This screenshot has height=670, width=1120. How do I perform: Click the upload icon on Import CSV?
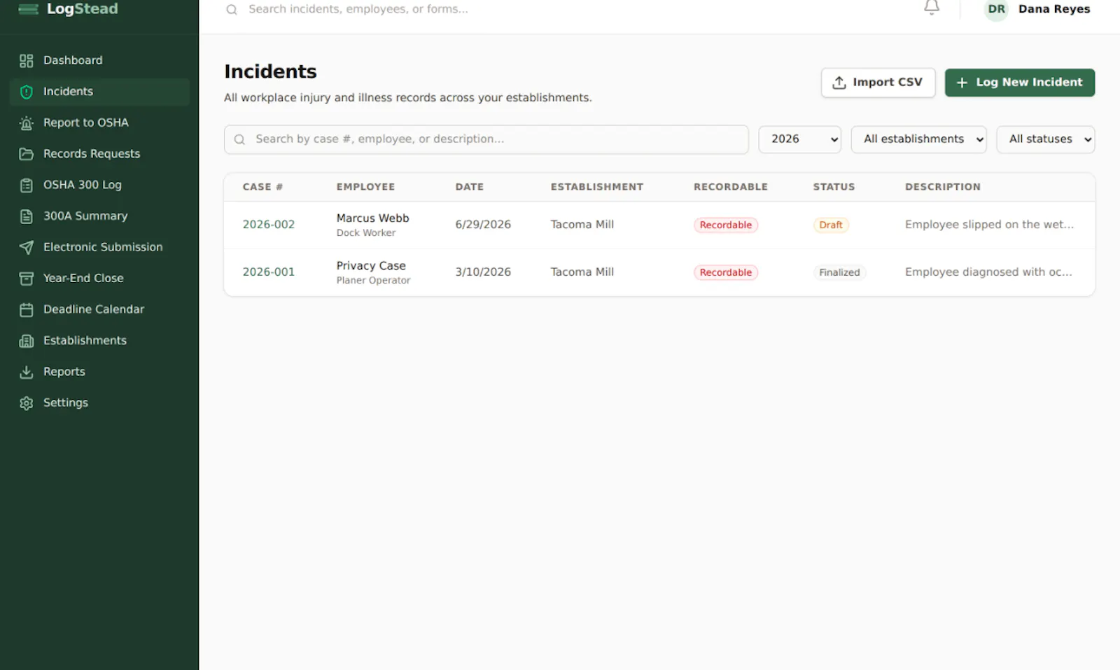coord(839,83)
